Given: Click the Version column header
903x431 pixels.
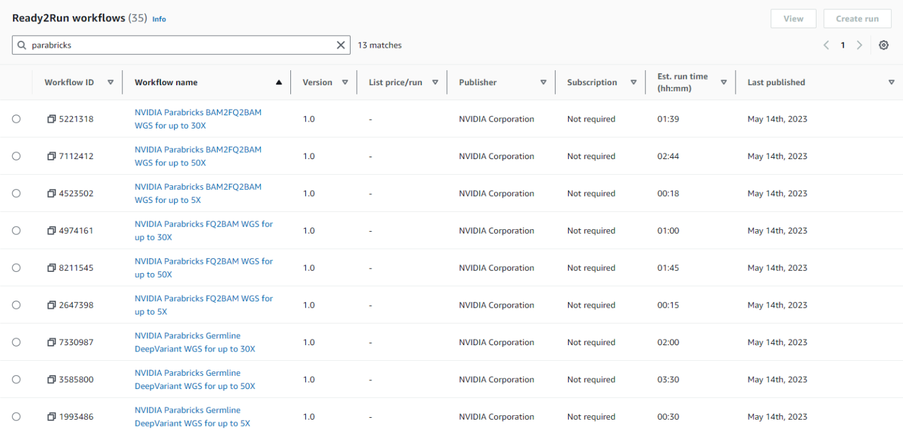Looking at the screenshot, I should point(317,82).
